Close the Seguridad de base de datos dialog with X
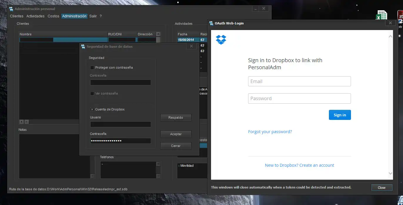 [191, 46]
